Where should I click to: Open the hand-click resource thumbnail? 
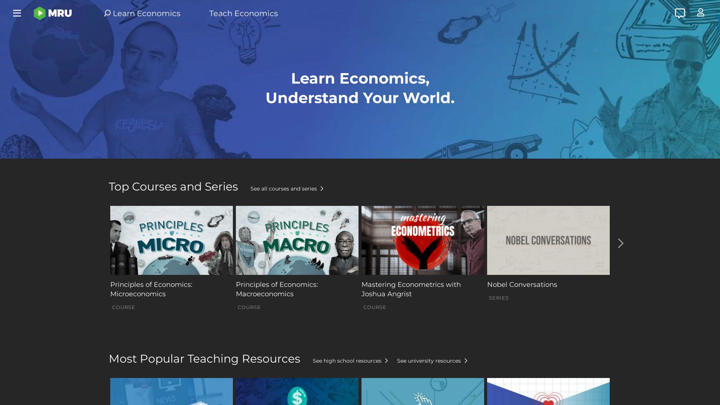(x=423, y=391)
